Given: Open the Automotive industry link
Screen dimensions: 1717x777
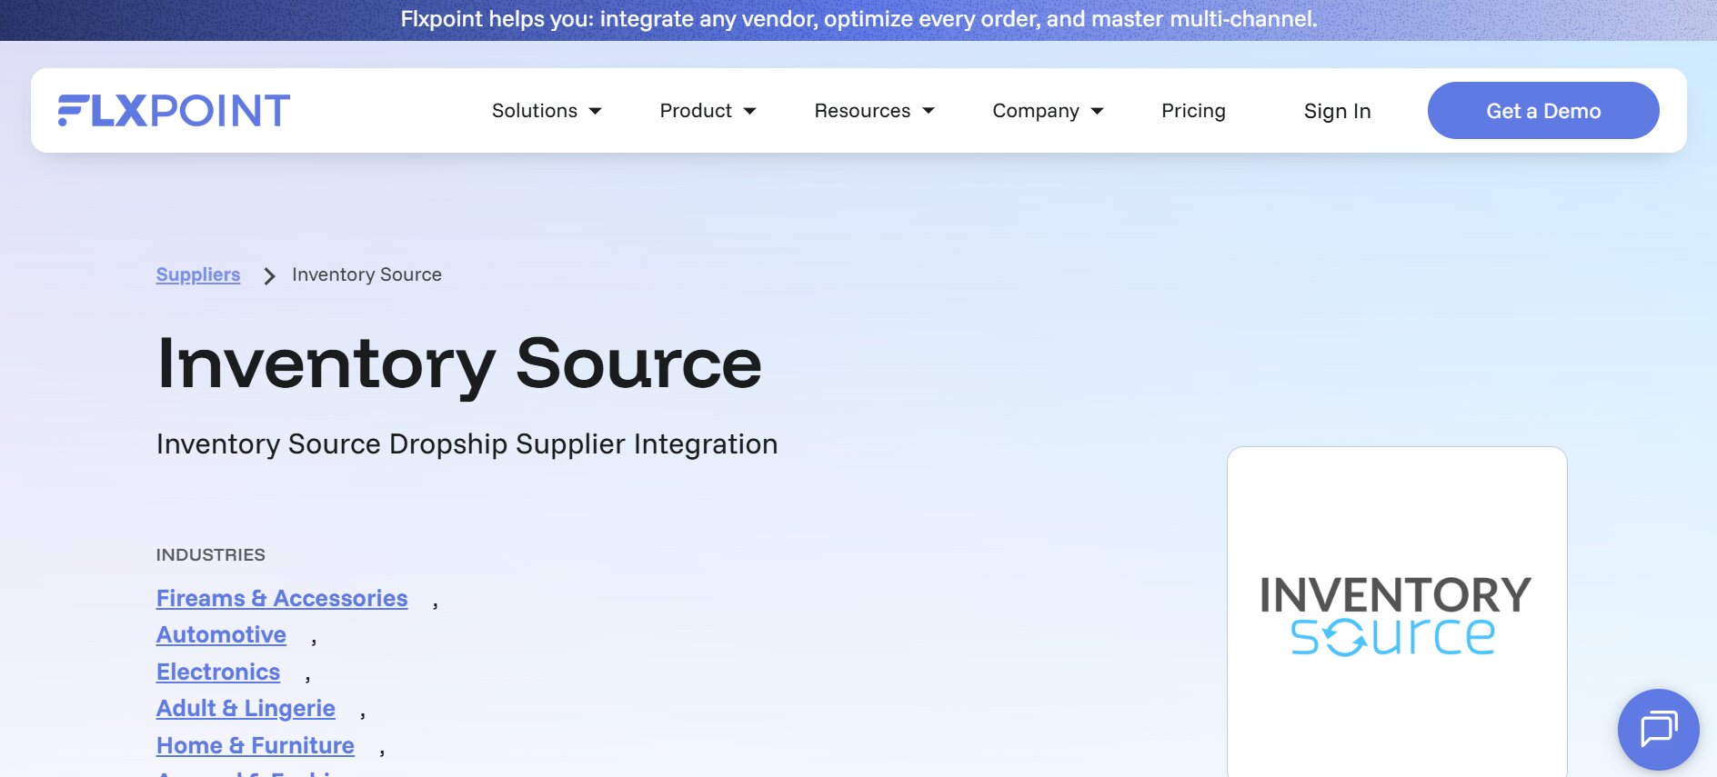Looking at the screenshot, I should (x=221, y=634).
